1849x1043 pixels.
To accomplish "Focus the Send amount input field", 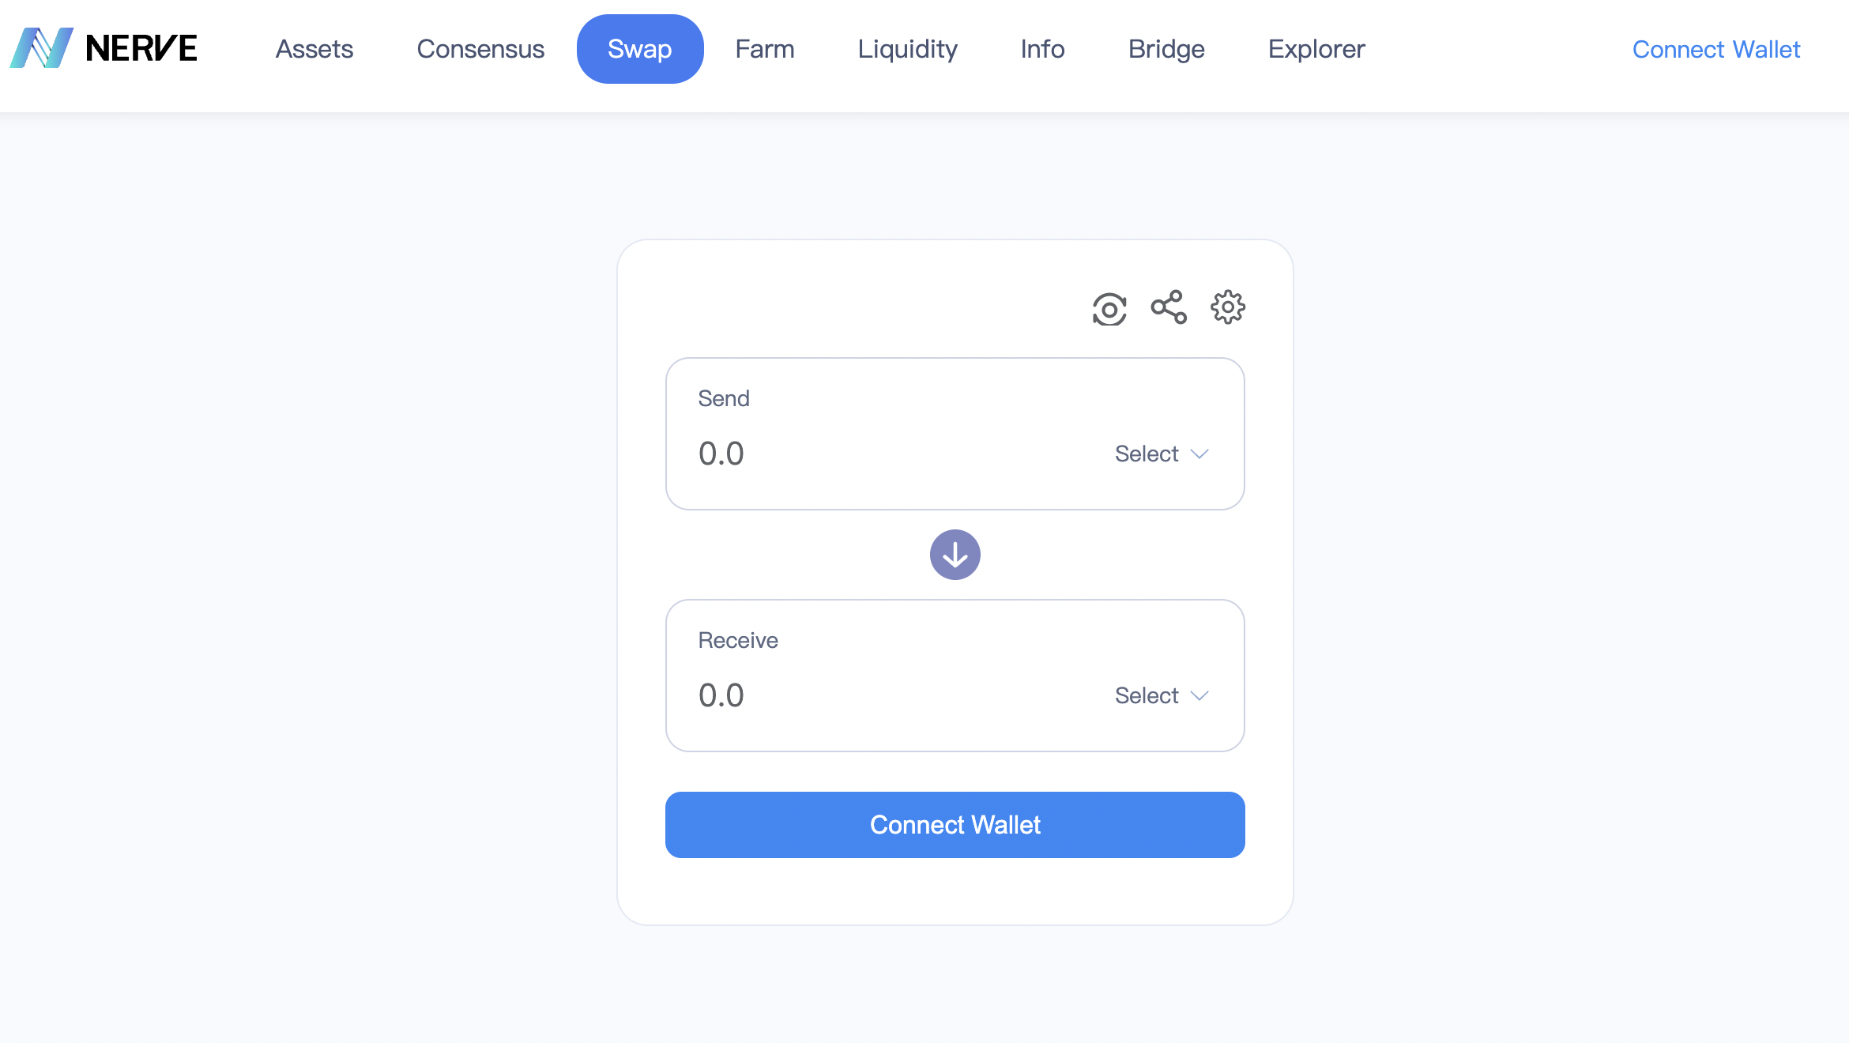I will [893, 454].
